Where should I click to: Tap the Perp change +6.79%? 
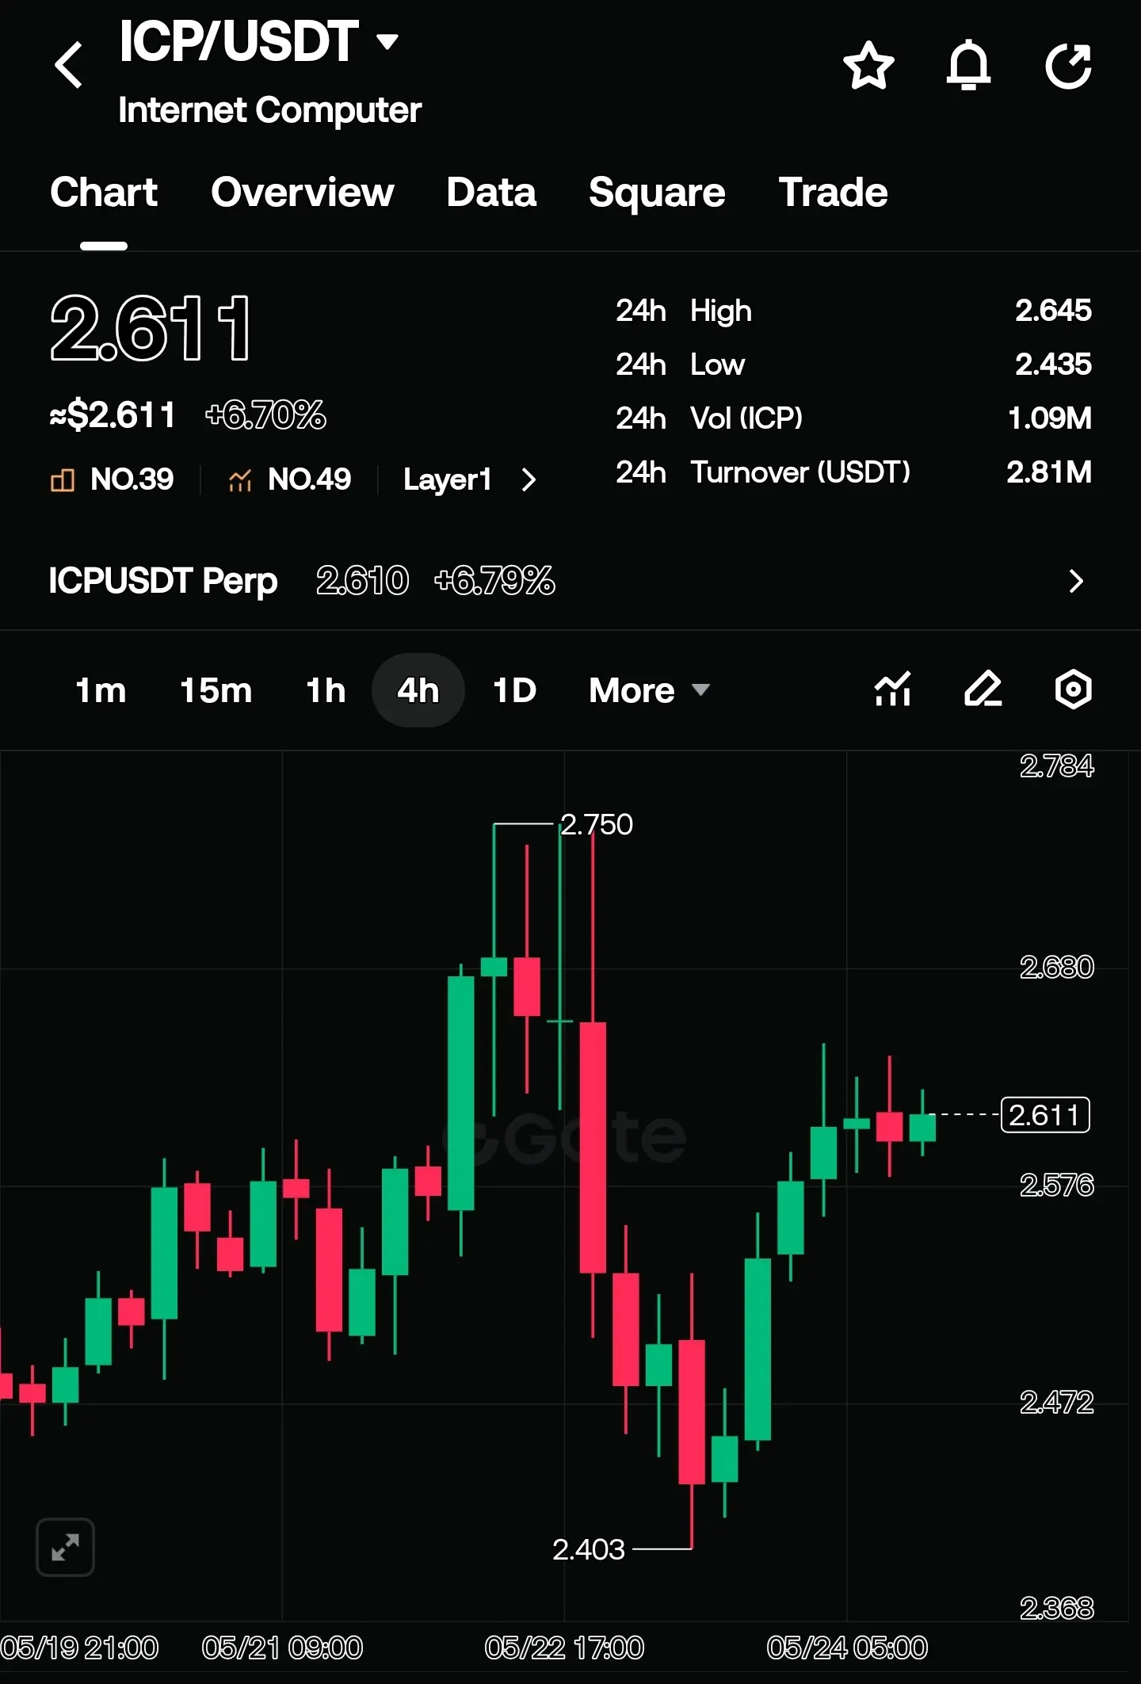point(494,581)
